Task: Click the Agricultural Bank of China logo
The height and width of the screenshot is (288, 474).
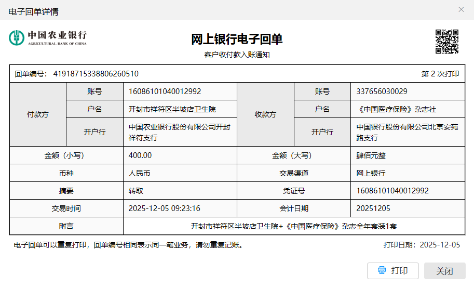Action: [48, 37]
